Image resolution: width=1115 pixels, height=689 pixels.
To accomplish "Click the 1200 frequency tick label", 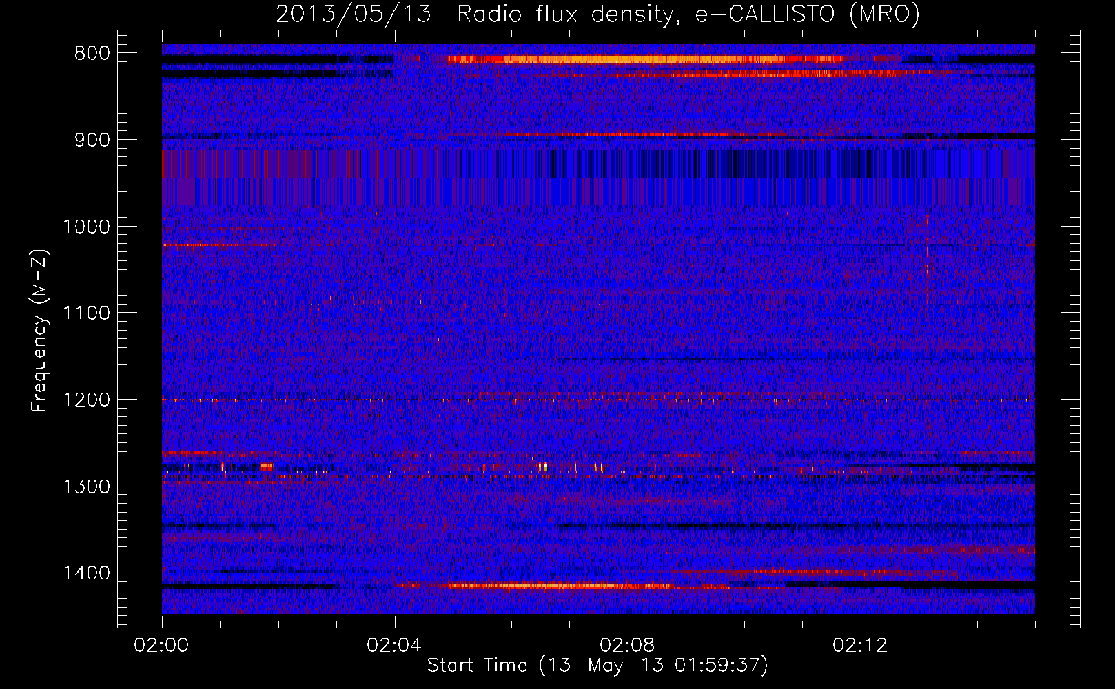I will (x=86, y=400).
